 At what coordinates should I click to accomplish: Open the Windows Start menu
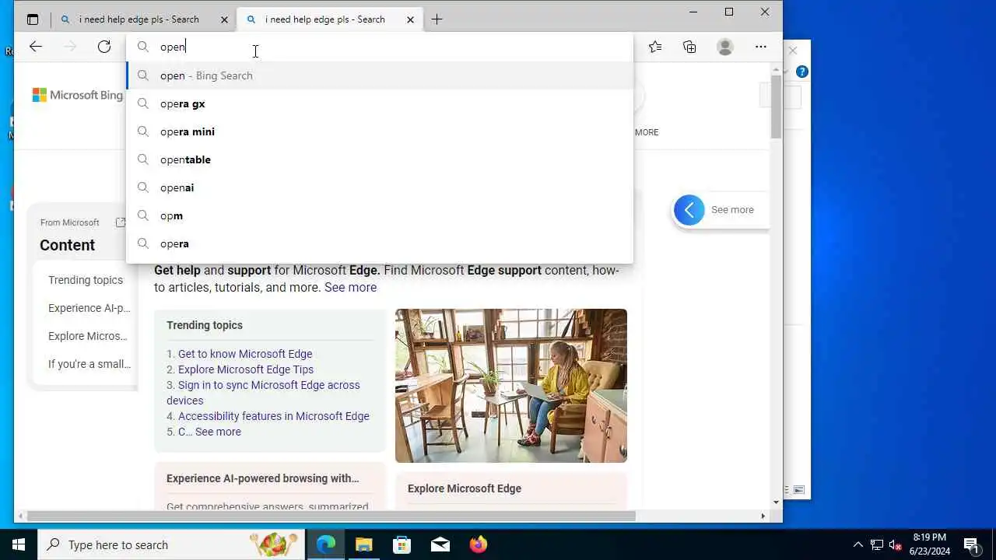19,544
